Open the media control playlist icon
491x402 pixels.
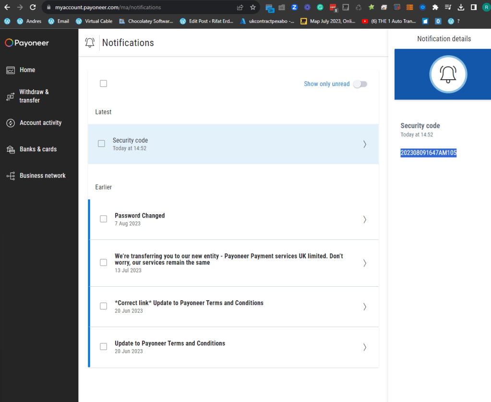[448, 7]
